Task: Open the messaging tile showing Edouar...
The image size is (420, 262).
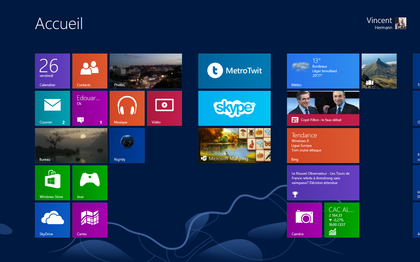Action: (x=90, y=108)
